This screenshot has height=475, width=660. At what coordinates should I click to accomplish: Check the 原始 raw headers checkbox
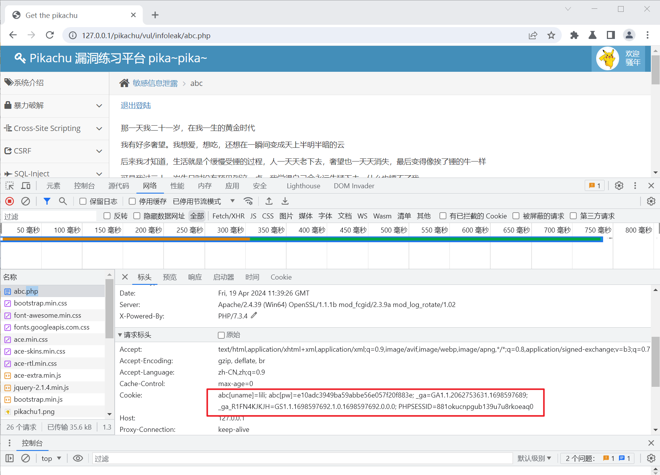point(221,335)
